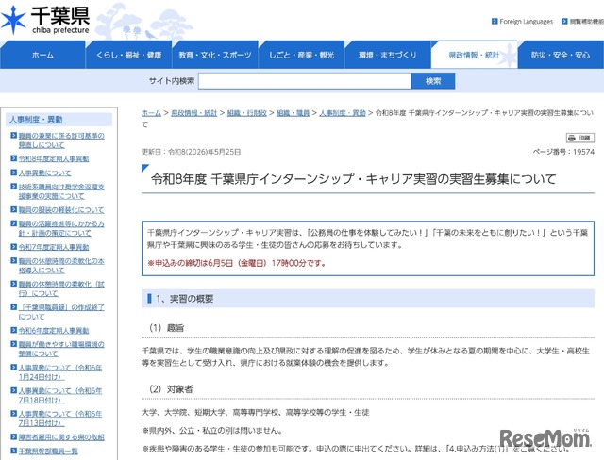Image resolution: width=604 pixels, height=460 pixels.
Task: Open the 環境・まちづくり tab
Action: [x=388, y=55]
